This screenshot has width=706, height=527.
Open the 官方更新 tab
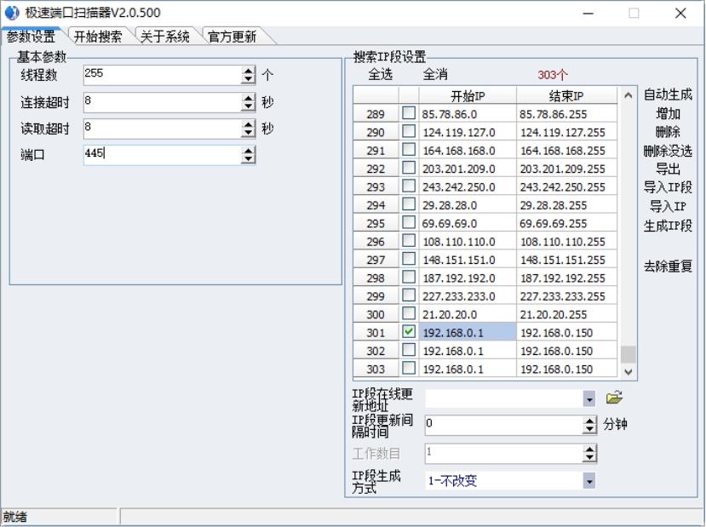click(232, 37)
